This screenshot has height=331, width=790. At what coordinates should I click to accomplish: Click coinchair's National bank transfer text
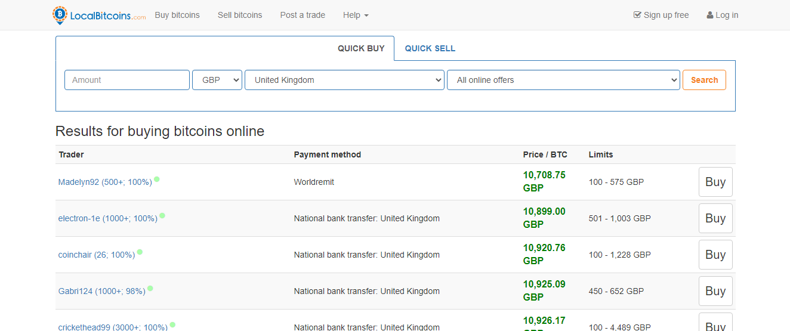(367, 255)
